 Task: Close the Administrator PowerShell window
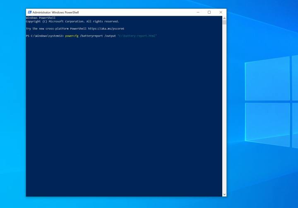pos(221,12)
